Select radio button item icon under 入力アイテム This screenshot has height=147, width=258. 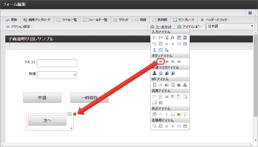[173, 44]
